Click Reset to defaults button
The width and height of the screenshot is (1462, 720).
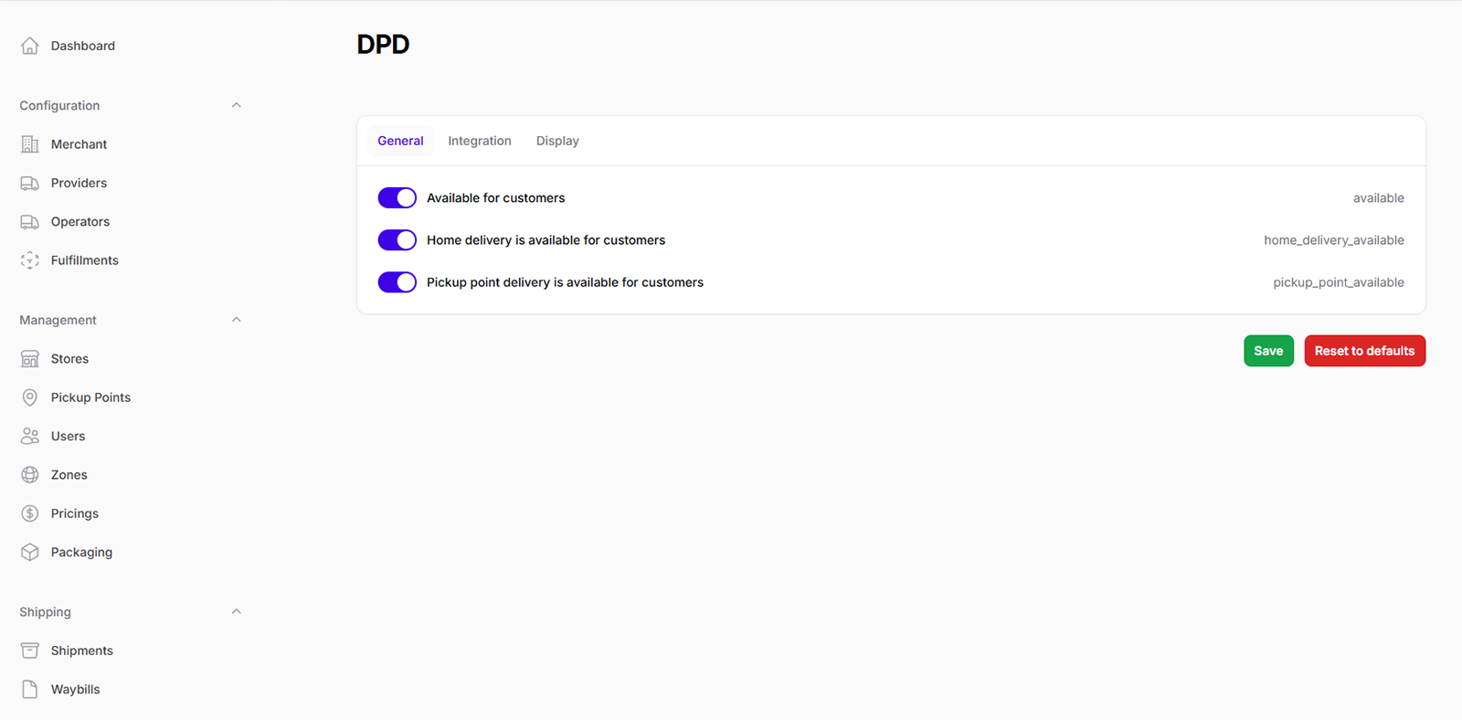(1364, 351)
